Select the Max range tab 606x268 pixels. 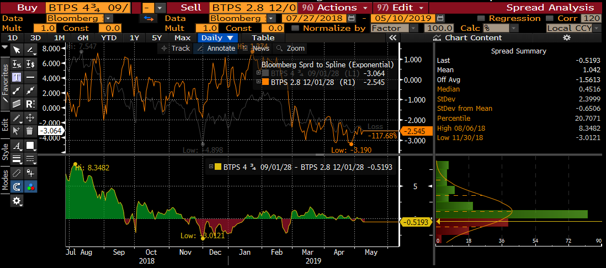pos(183,37)
